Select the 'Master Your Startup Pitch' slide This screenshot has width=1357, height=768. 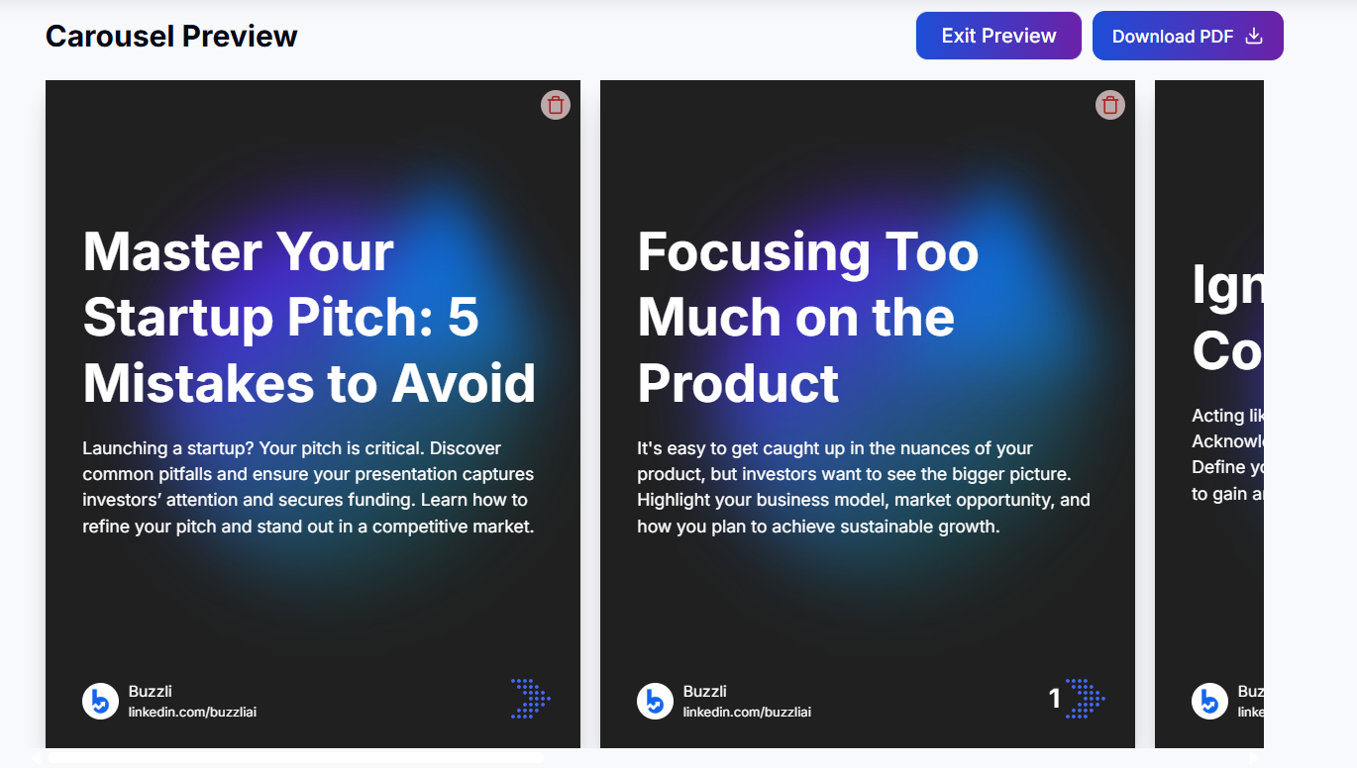tap(312, 594)
